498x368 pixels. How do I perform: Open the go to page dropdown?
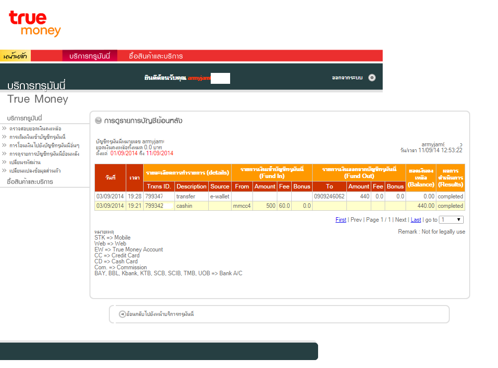click(451, 220)
